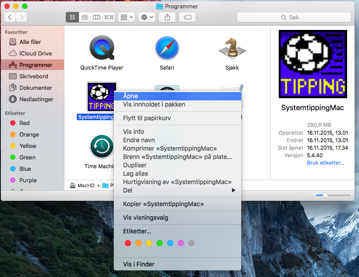Apply orange tag in context menu
Viewport: 359px width, 277px height.
(138, 243)
